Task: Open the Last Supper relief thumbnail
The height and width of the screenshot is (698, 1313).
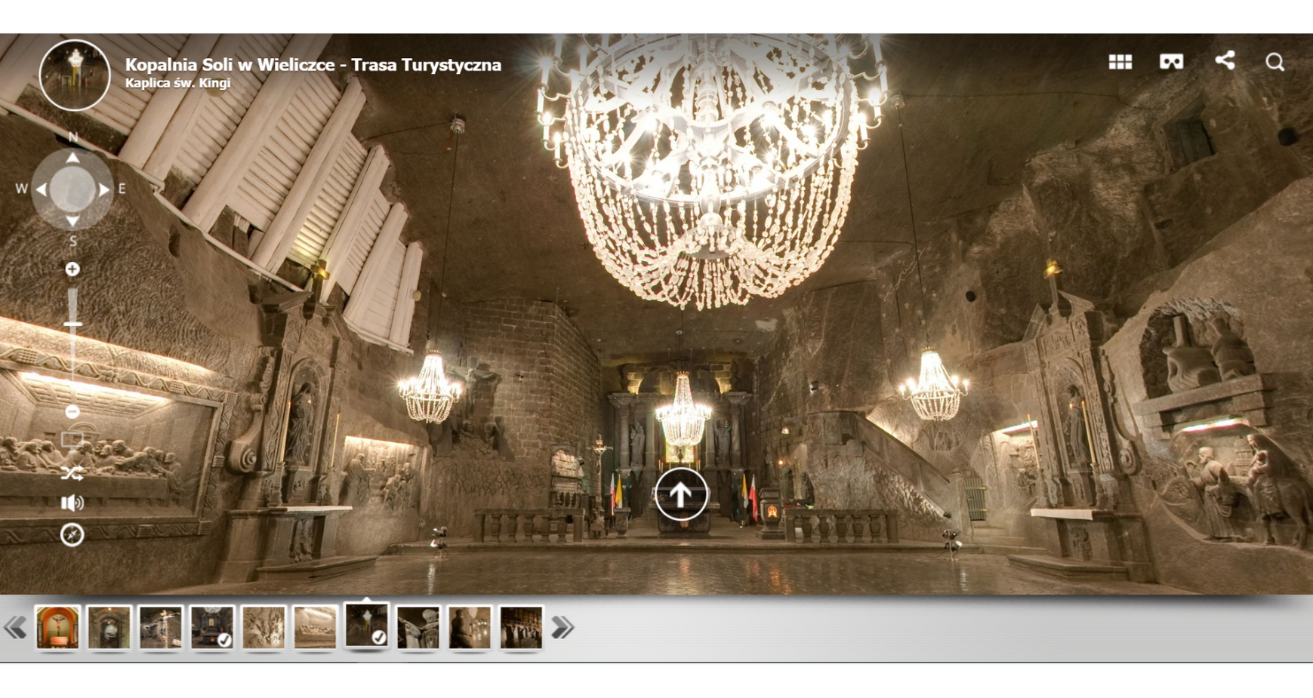Action: 315,627
